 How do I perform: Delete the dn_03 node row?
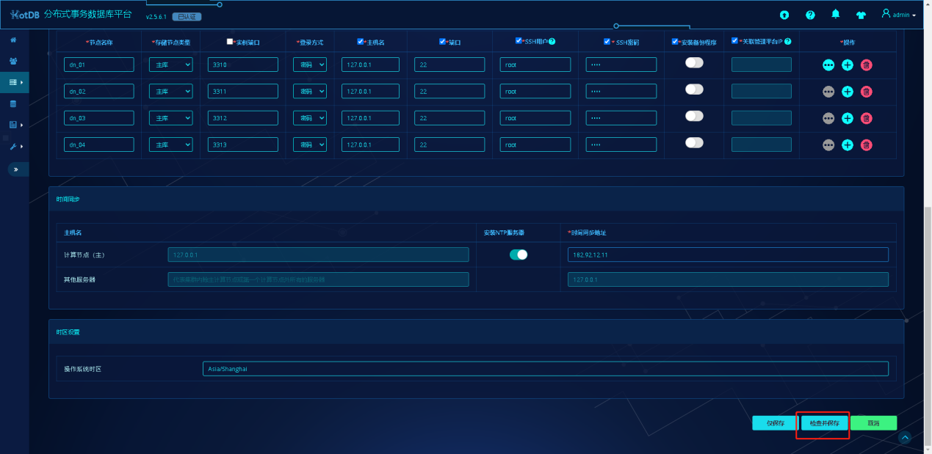[867, 118]
